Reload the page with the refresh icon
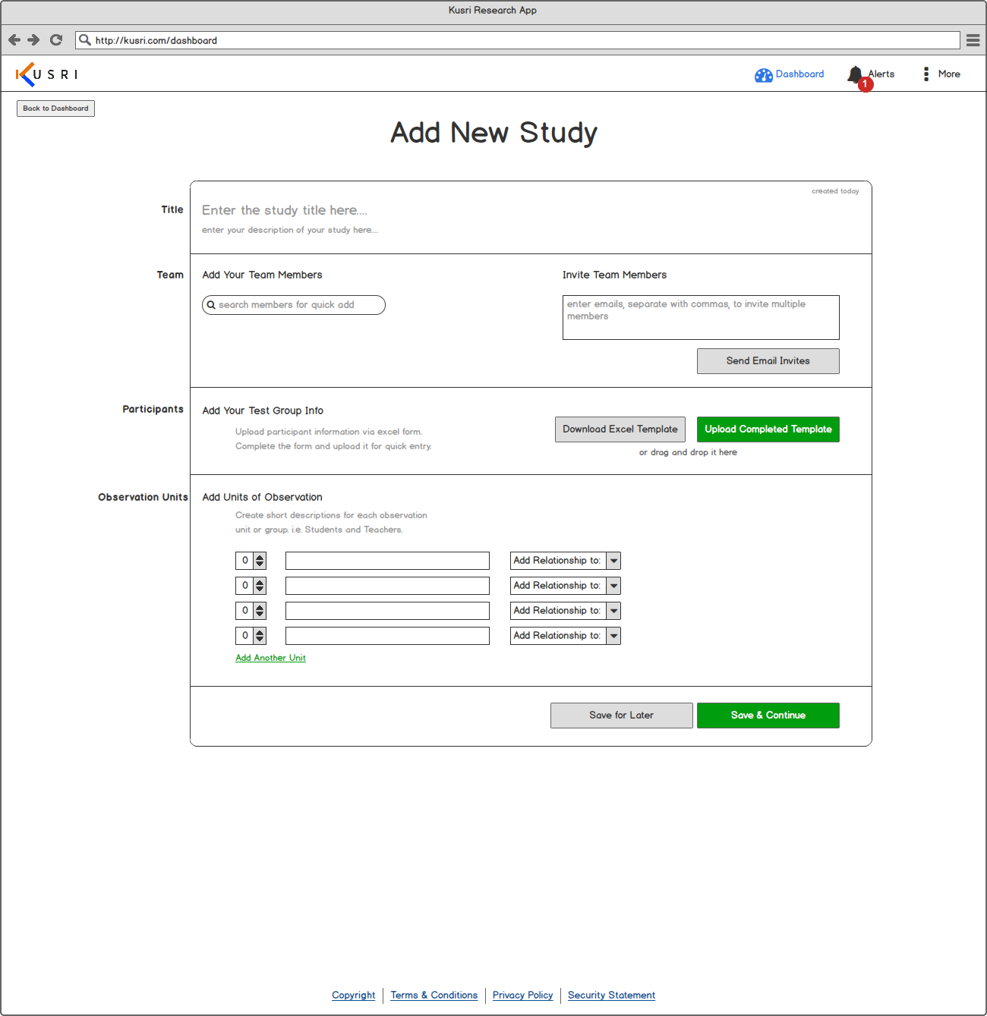 (56, 40)
